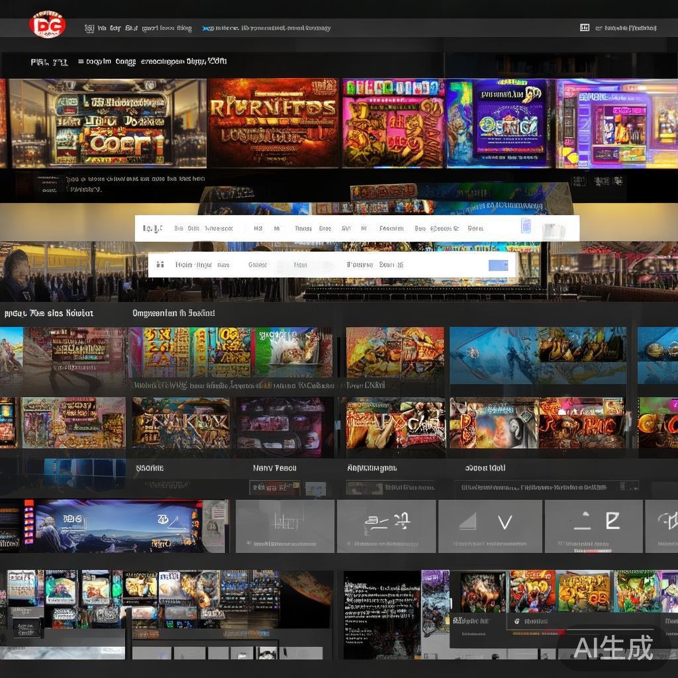Viewport: 678px width, 678px height.
Task: Switch to the second section tab above thumbnails
Action: click(x=173, y=313)
